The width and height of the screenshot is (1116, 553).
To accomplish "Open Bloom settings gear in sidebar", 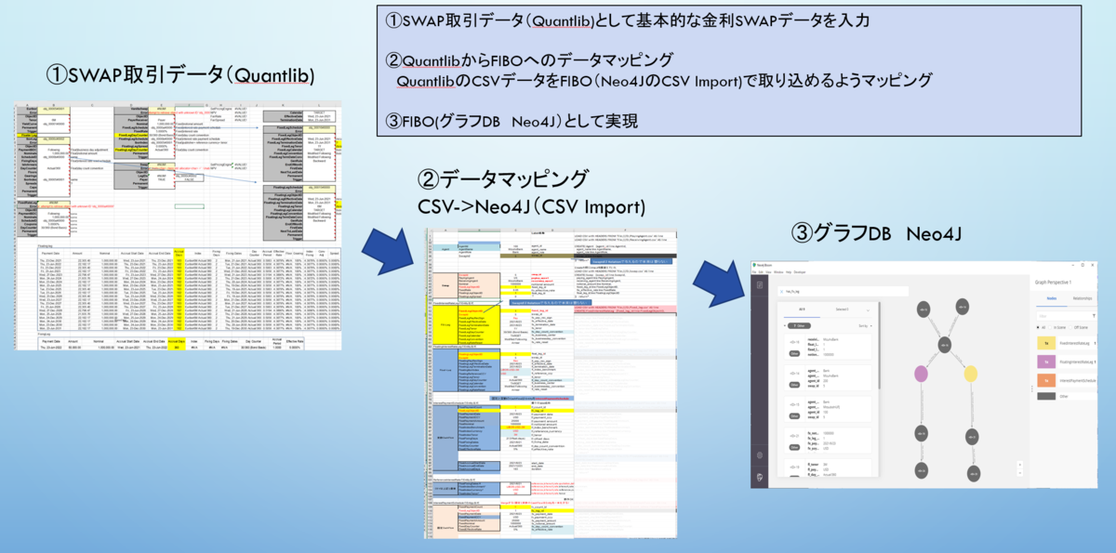I will point(760,455).
